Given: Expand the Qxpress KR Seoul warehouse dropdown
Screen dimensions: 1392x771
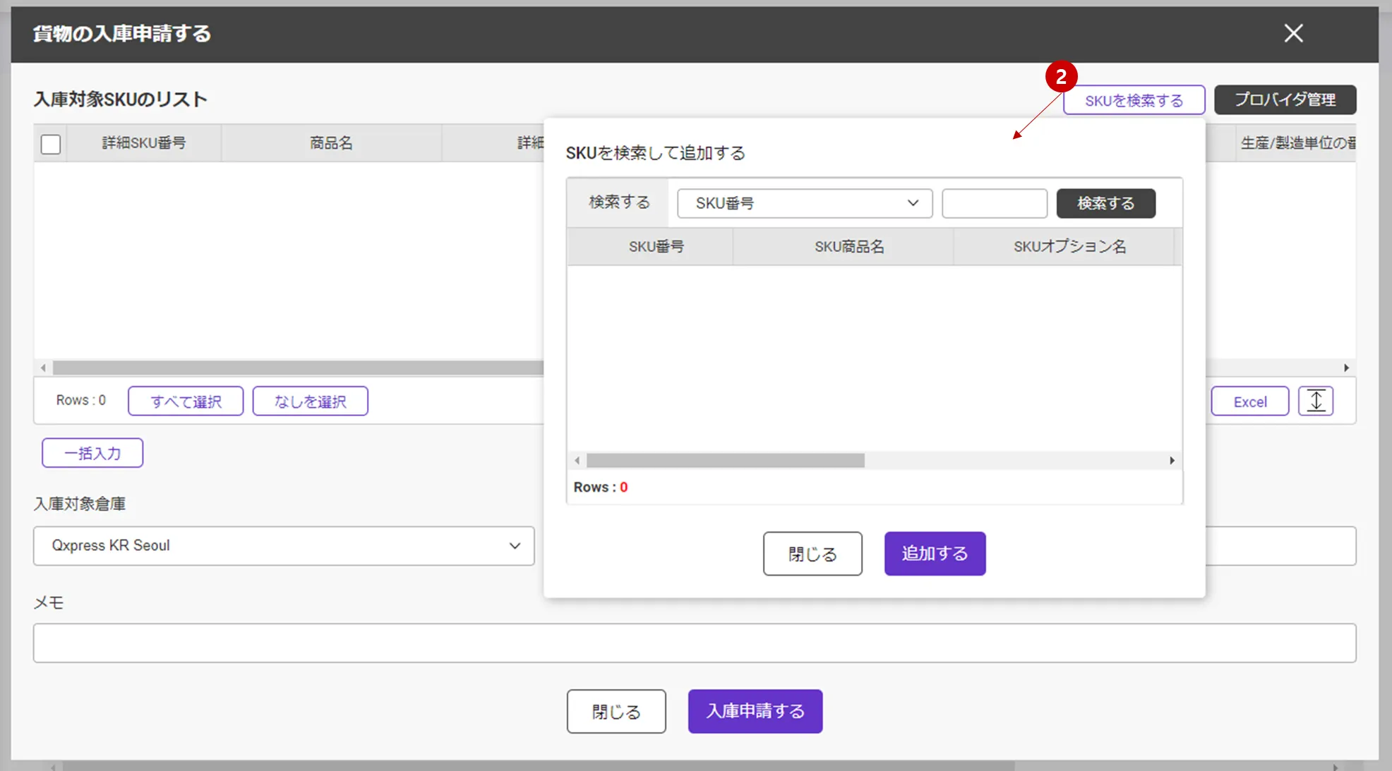Looking at the screenshot, I should click(283, 545).
